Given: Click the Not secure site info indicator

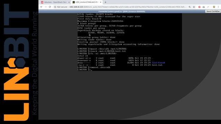Looking at the screenshot, I should (61, 7).
